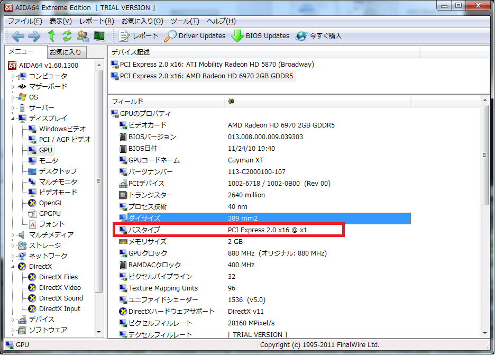Select the モニタ tree item
The height and width of the screenshot is (355, 495).
(x=48, y=161)
